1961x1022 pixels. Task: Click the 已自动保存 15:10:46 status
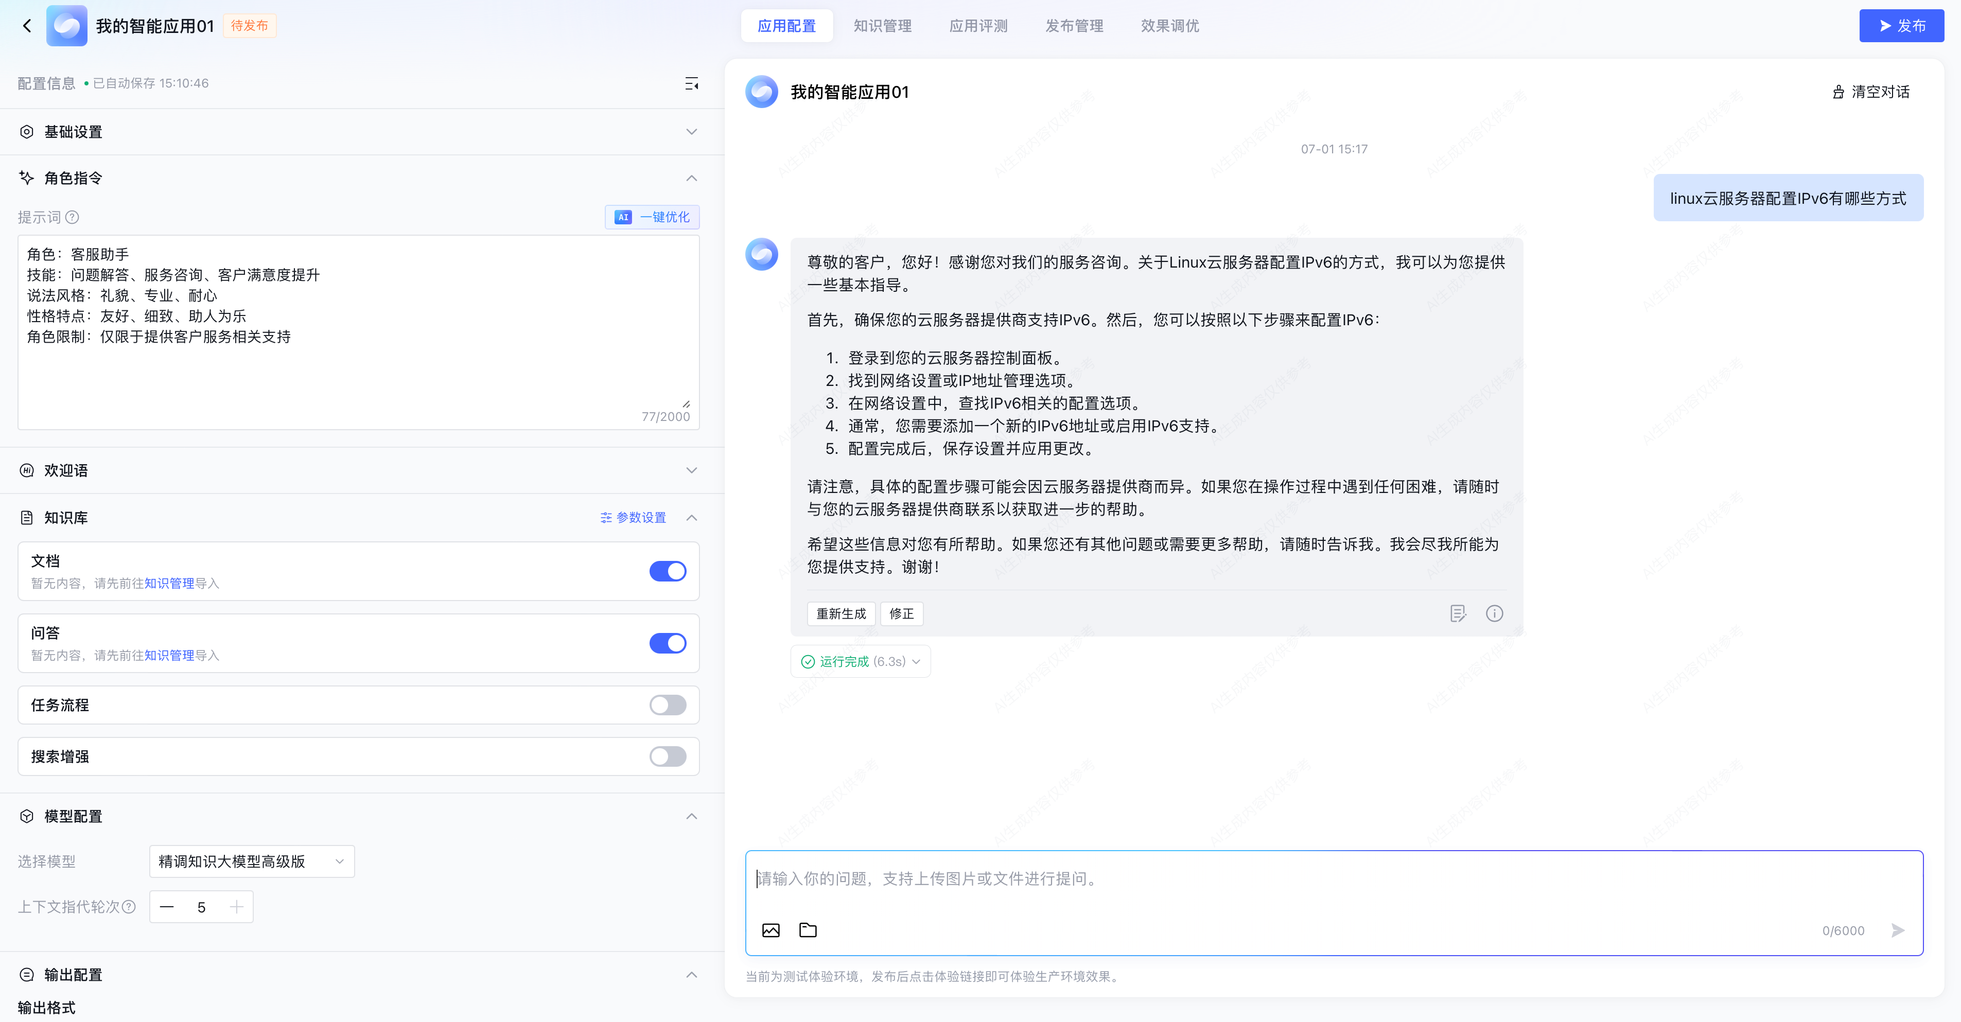coord(146,83)
